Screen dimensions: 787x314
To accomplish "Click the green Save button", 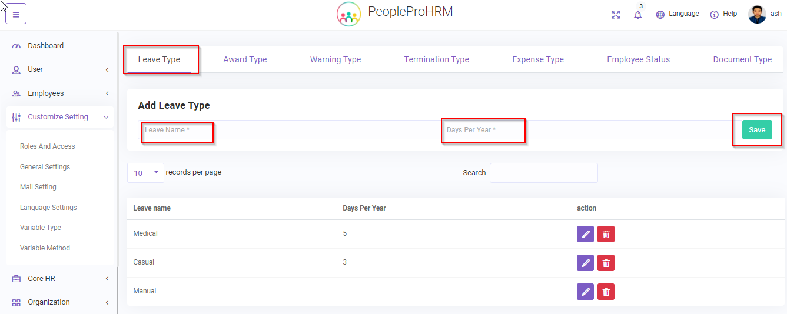I will (756, 130).
